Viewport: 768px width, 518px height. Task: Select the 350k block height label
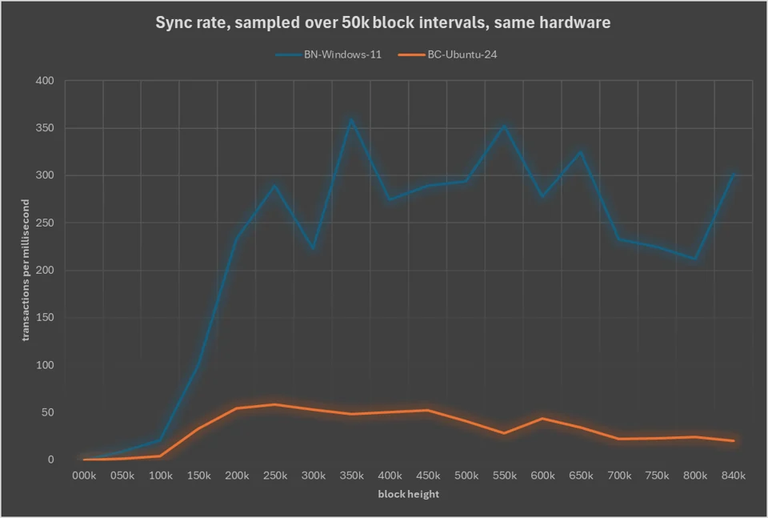[352, 476]
